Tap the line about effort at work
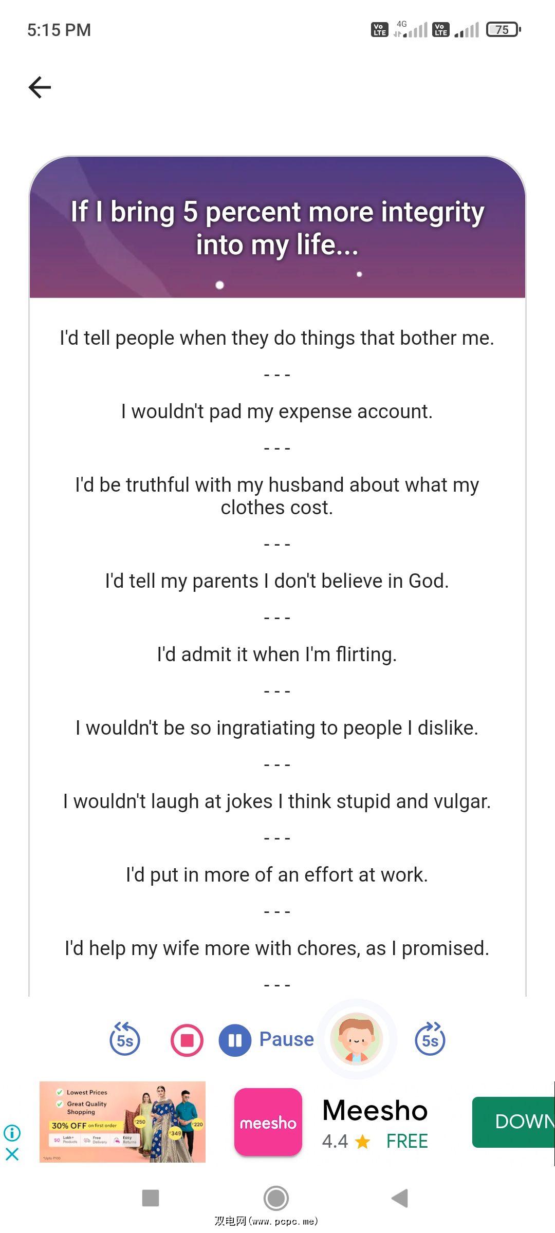Screen dimensions: 555x1233 point(277,875)
